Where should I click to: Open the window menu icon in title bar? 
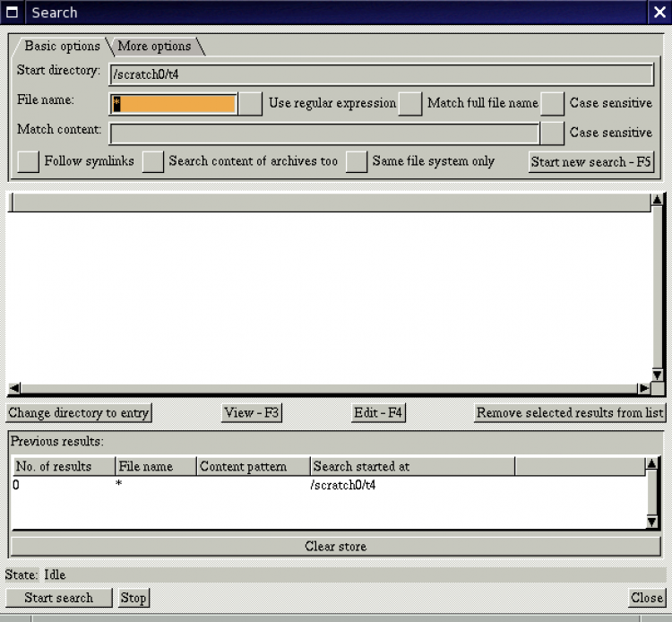coord(12,12)
